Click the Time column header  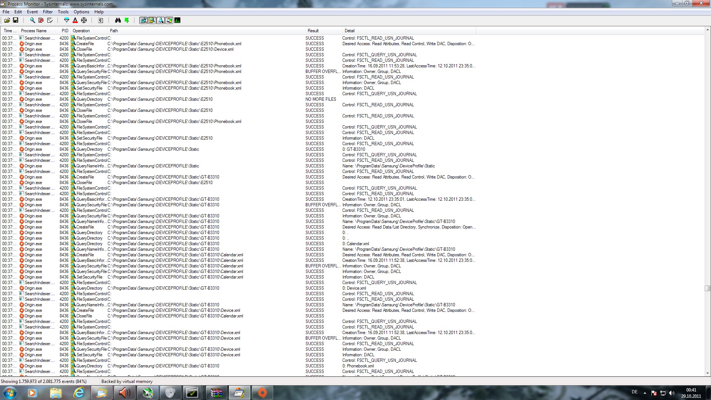(x=10, y=31)
